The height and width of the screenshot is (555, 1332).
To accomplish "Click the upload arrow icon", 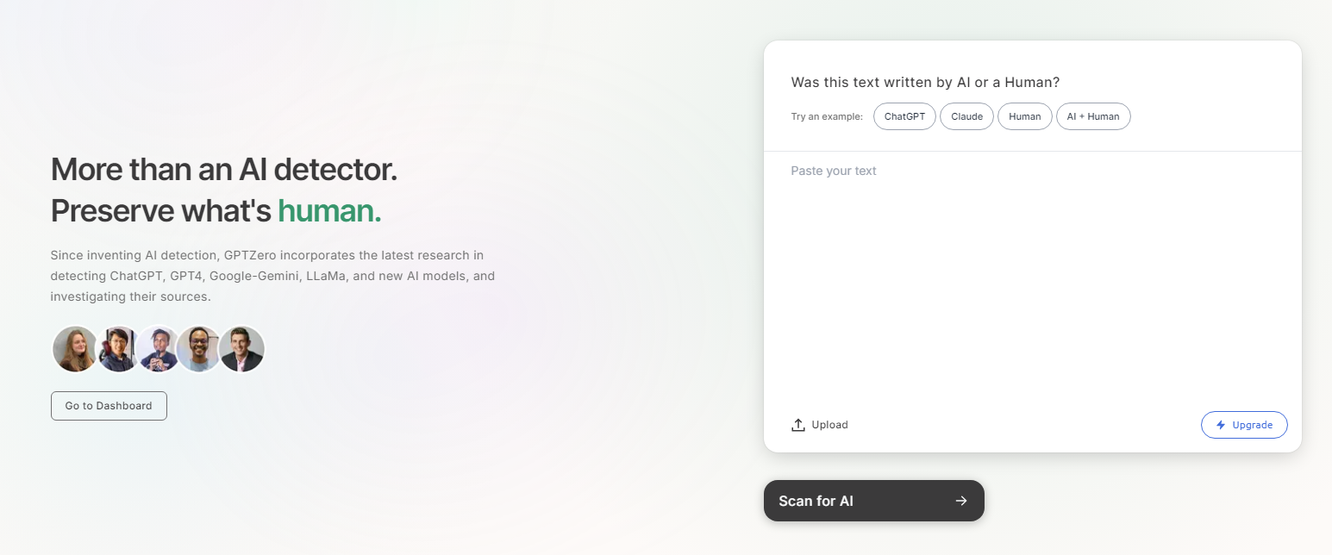I will coord(798,425).
